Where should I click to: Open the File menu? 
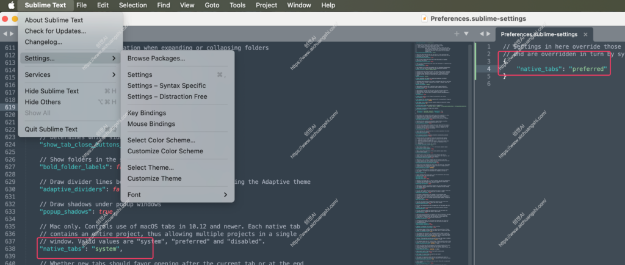click(81, 5)
